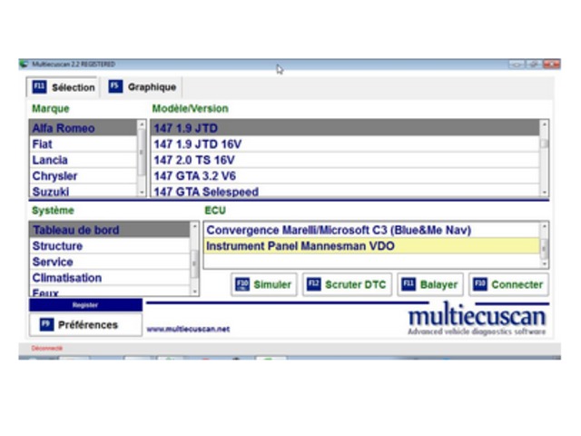Select Instrument Panel Mannesman VDO ECU
The image size is (581, 436).
click(x=371, y=246)
